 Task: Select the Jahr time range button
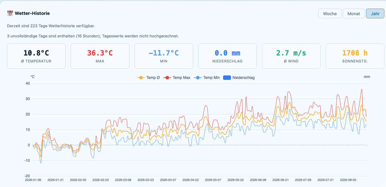point(375,14)
